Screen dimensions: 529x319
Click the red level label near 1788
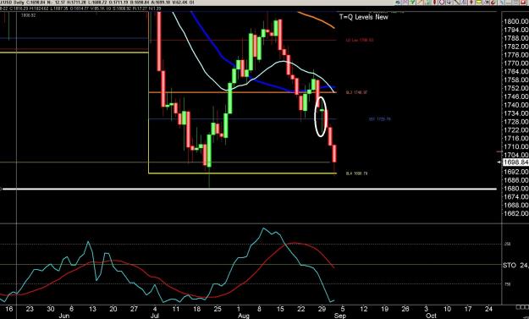[x=360, y=40]
